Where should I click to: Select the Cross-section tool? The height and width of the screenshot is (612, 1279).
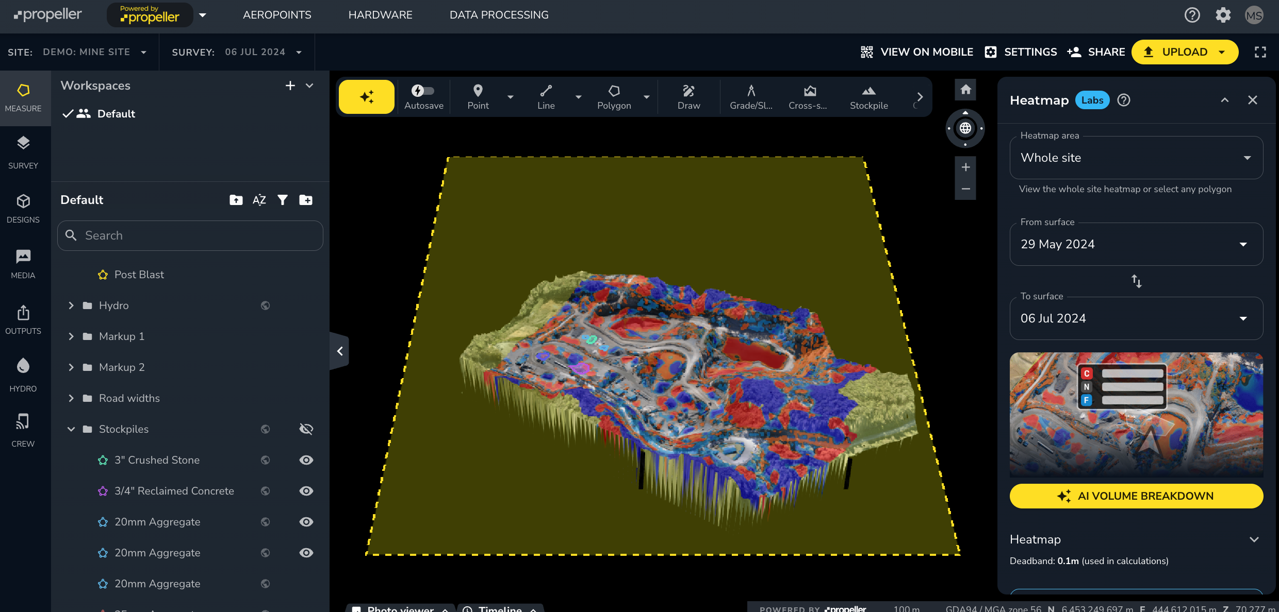pos(808,96)
